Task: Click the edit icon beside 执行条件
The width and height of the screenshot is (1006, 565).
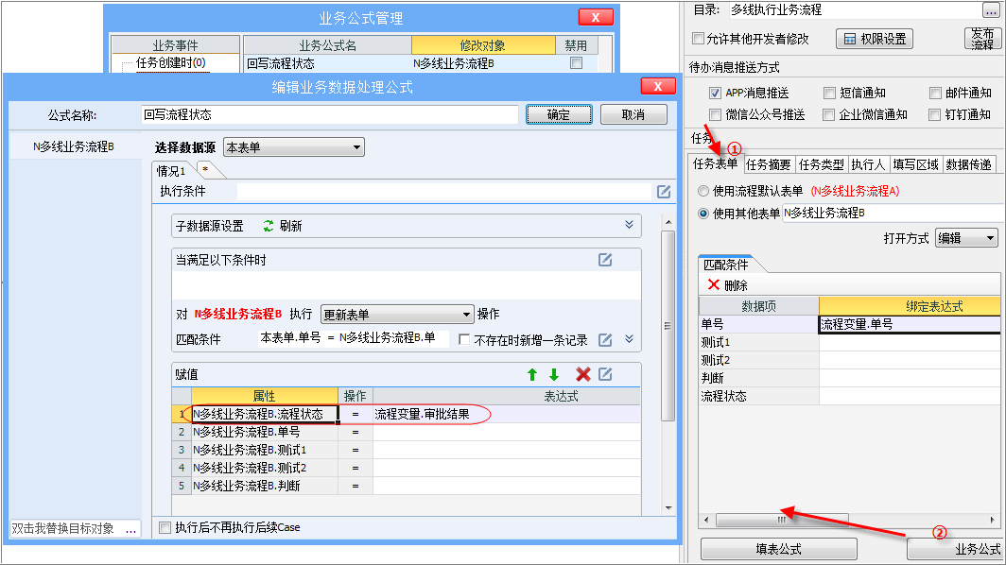Action: [664, 191]
